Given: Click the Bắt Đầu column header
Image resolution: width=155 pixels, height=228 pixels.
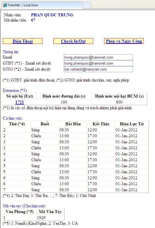Looking at the screenshot, I should [x=73, y=124].
